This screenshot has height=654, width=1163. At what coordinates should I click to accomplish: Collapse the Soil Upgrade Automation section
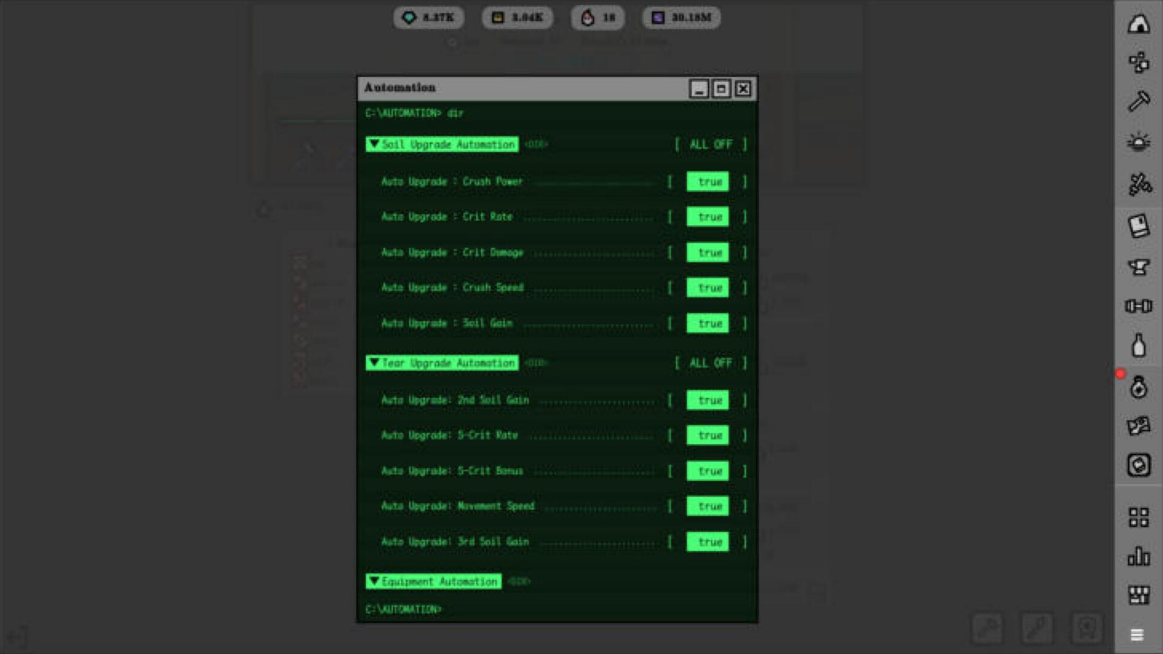click(442, 144)
